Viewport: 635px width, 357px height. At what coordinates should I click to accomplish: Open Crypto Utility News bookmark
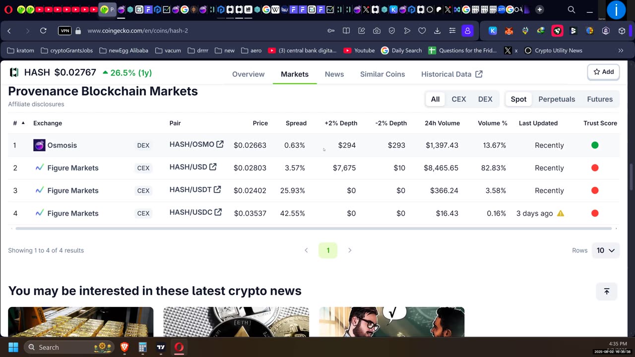pyautogui.click(x=553, y=51)
